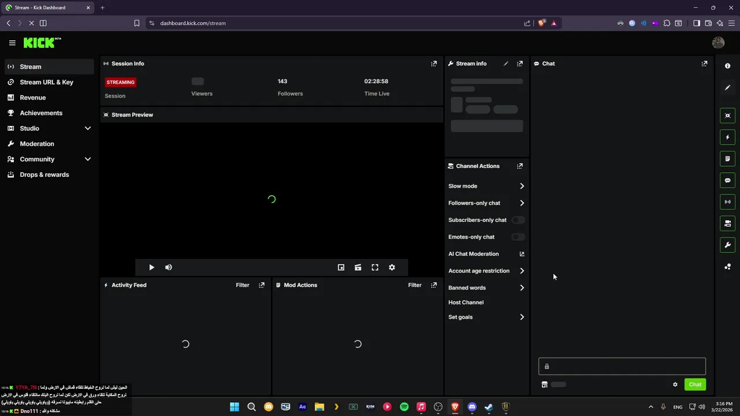
Task: Toggle the document widget icon in right sidebar
Action: point(727,158)
